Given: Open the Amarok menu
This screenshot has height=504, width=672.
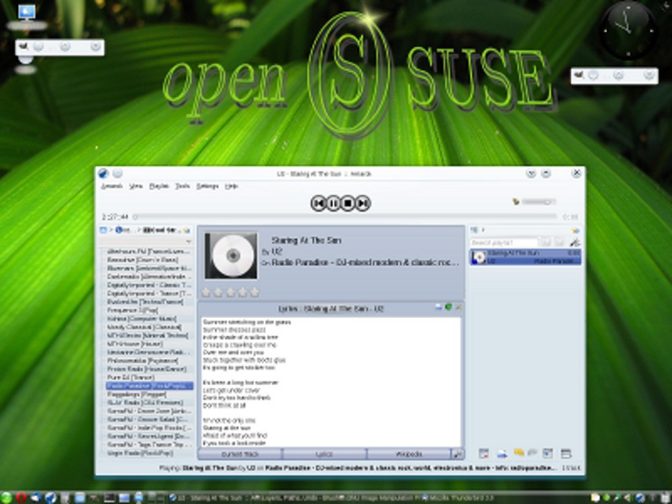Looking at the screenshot, I should pyautogui.click(x=112, y=186).
